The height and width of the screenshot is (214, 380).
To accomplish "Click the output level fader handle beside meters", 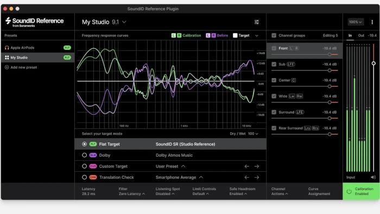I will point(373,63).
